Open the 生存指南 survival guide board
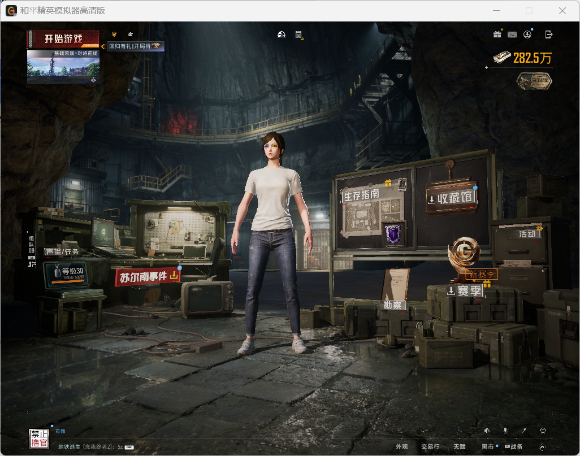The image size is (580, 456). [362, 195]
